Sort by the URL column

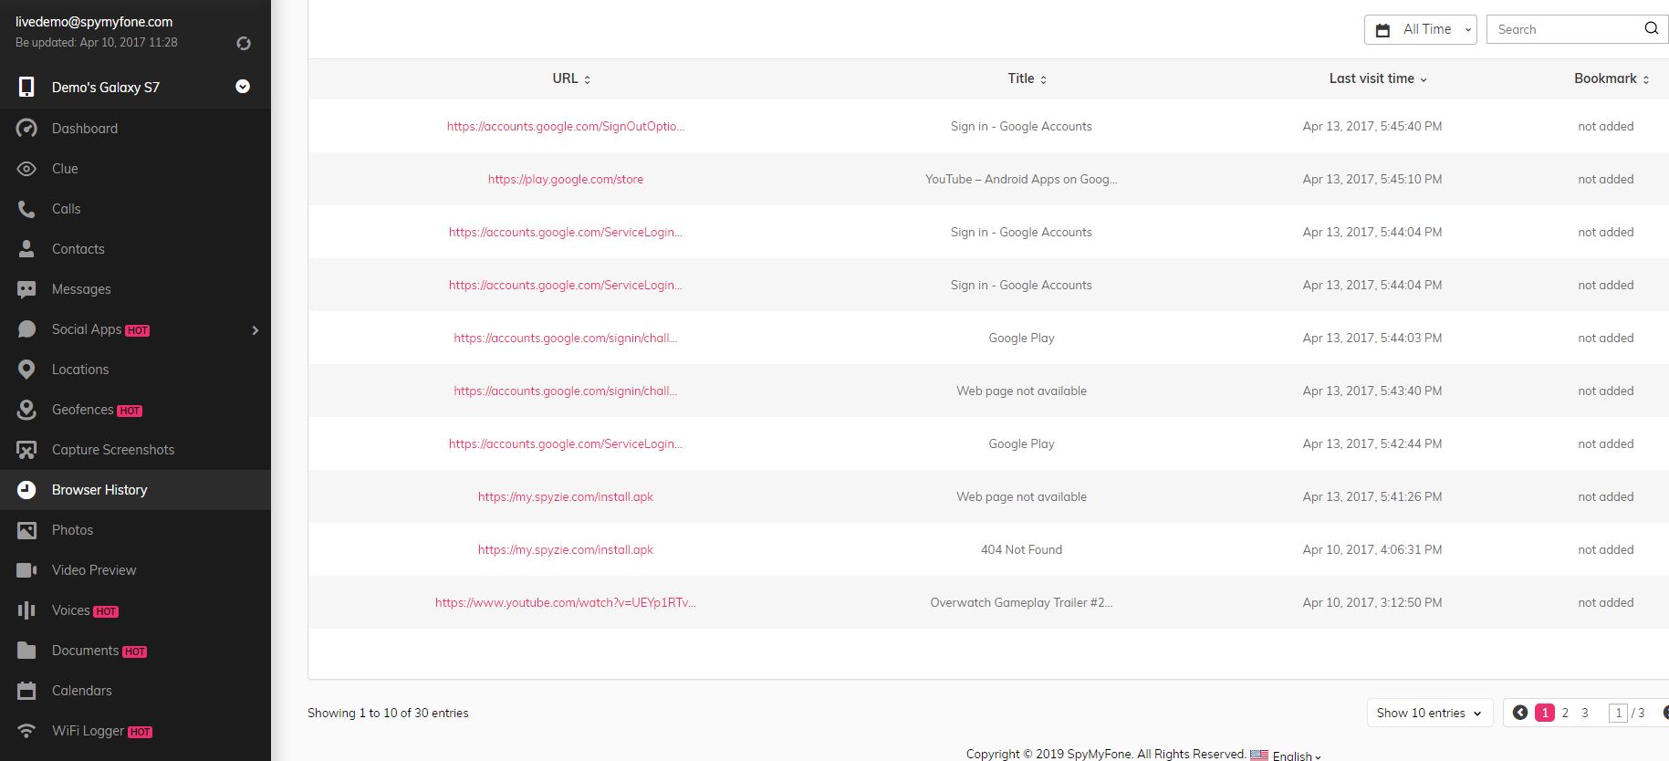tap(571, 78)
